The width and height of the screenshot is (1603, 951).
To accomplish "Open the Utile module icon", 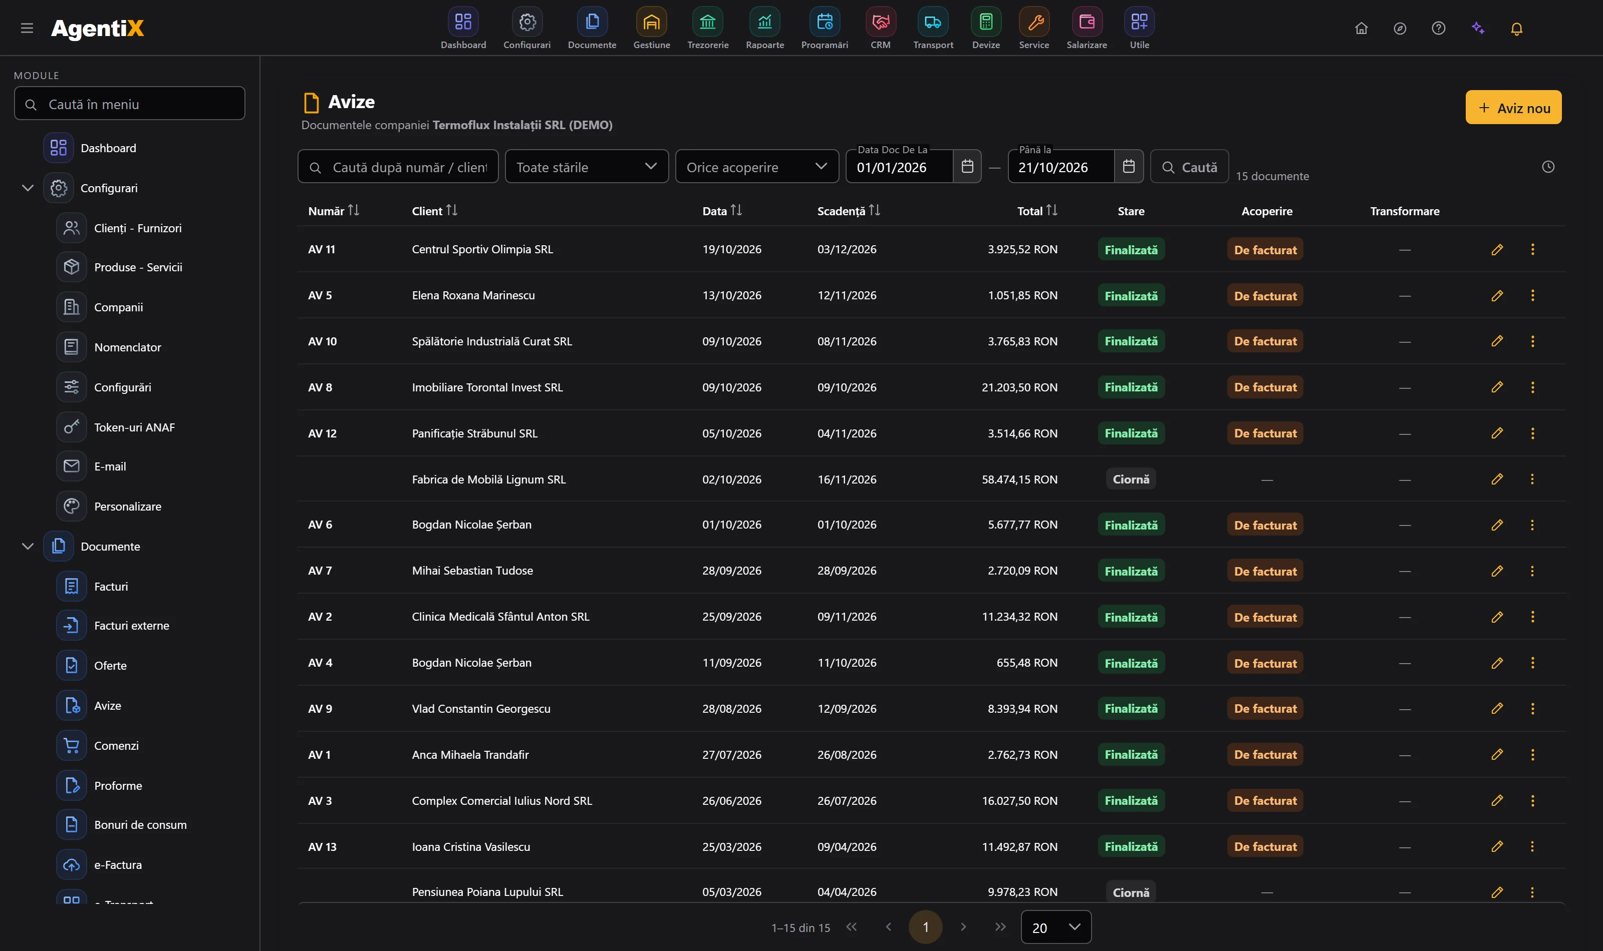I will click(1140, 23).
